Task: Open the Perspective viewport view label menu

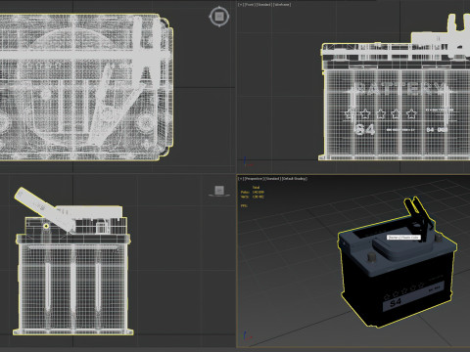Action: pyautogui.click(x=254, y=179)
